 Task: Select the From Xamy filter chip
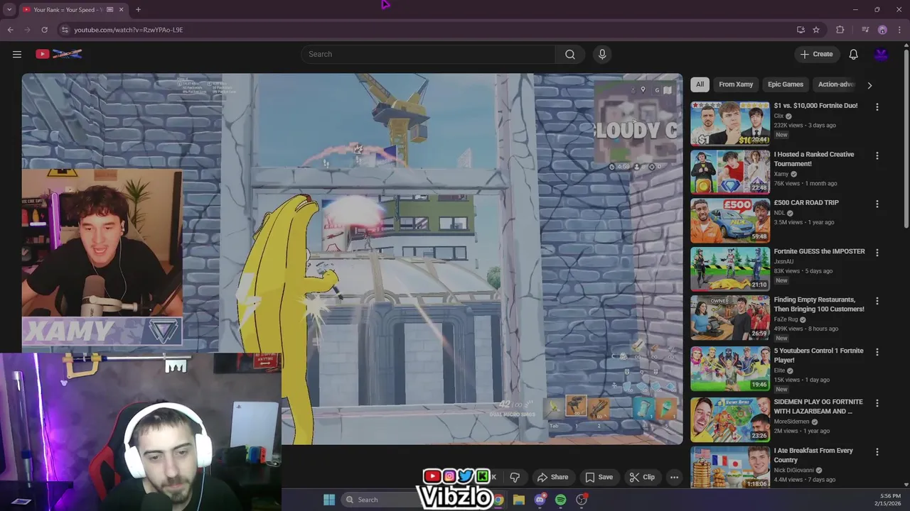(x=736, y=84)
